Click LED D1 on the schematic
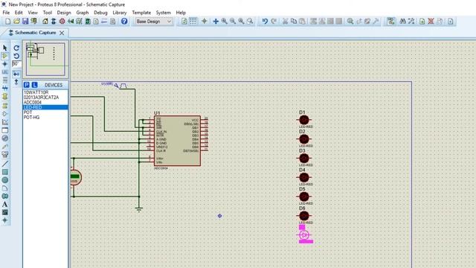This screenshot has height=268, width=476. click(304, 120)
